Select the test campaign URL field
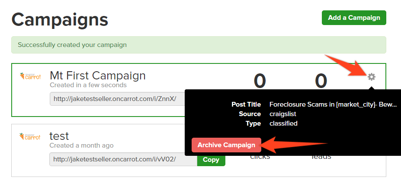Viewport: 401px width, 183px height. pos(123,160)
